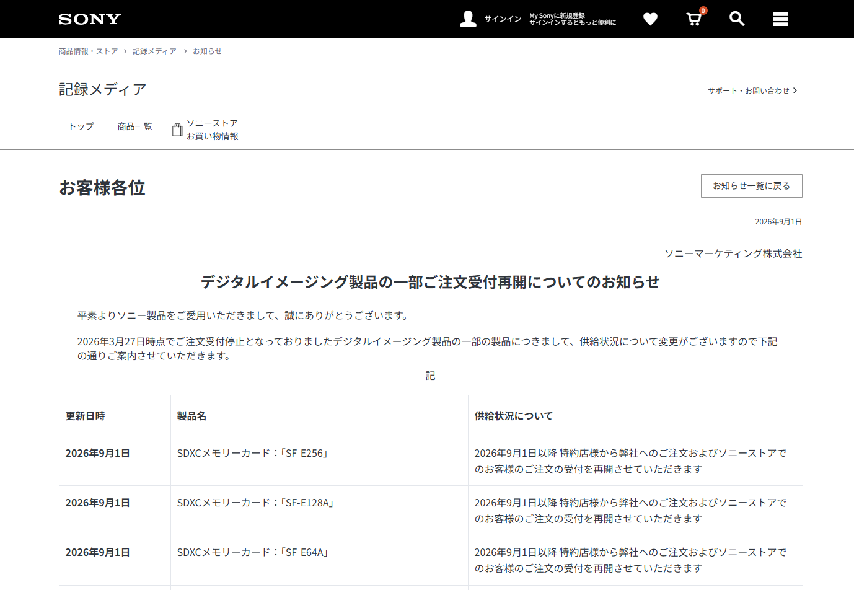854x590 pixels.
Task: Switch to the 商品一覧 tab
Action: pos(134,126)
